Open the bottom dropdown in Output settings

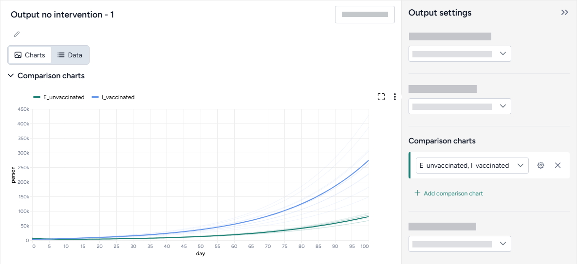(x=460, y=244)
